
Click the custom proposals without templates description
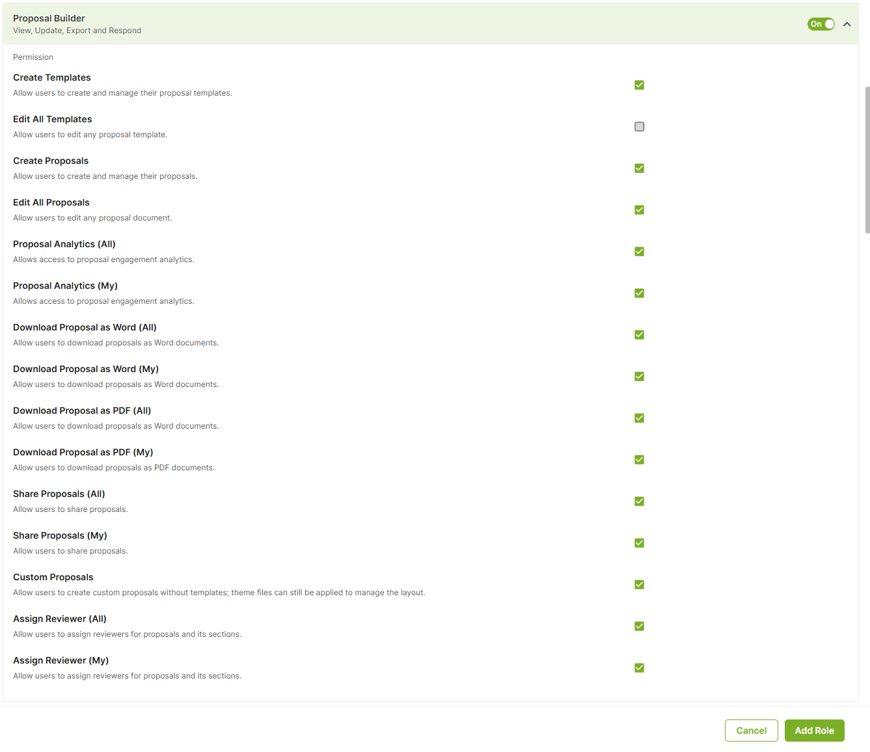(x=219, y=593)
